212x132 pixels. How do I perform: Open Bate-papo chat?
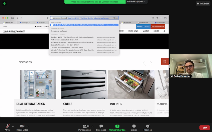[x=101, y=128]
